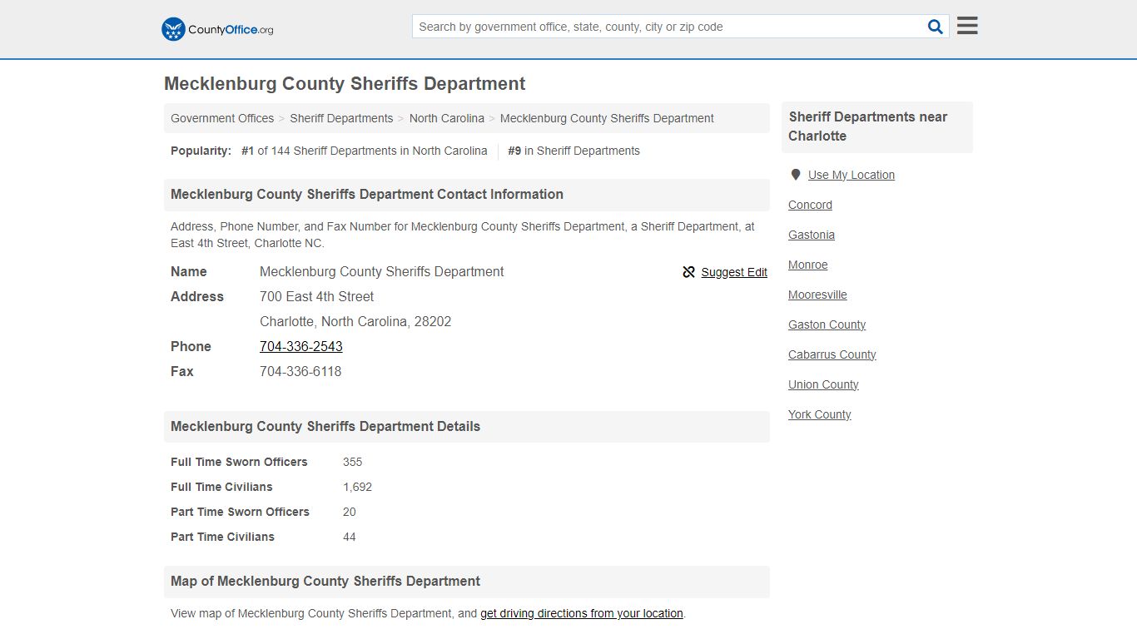Open the Gastonia sheriff link
This screenshot has width=1137, height=639.
[812, 235]
